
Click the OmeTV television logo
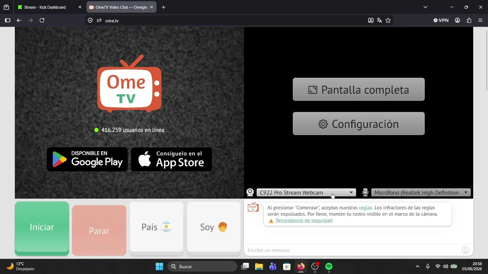point(129,83)
